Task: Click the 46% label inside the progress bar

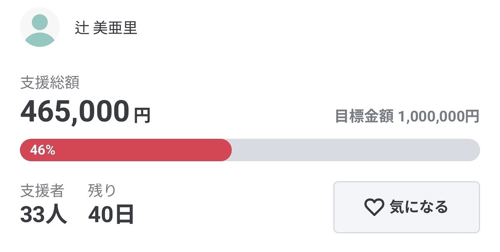Action: pos(42,150)
